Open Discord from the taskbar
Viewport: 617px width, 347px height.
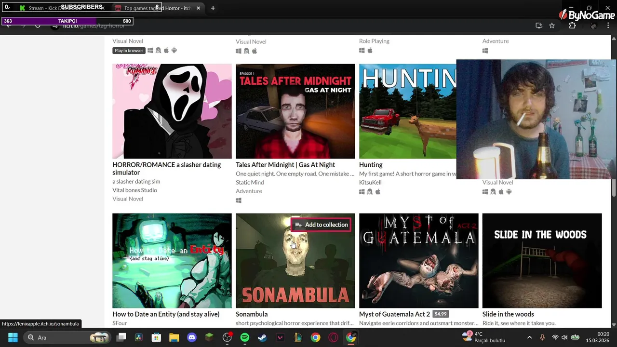click(x=192, y=337)
